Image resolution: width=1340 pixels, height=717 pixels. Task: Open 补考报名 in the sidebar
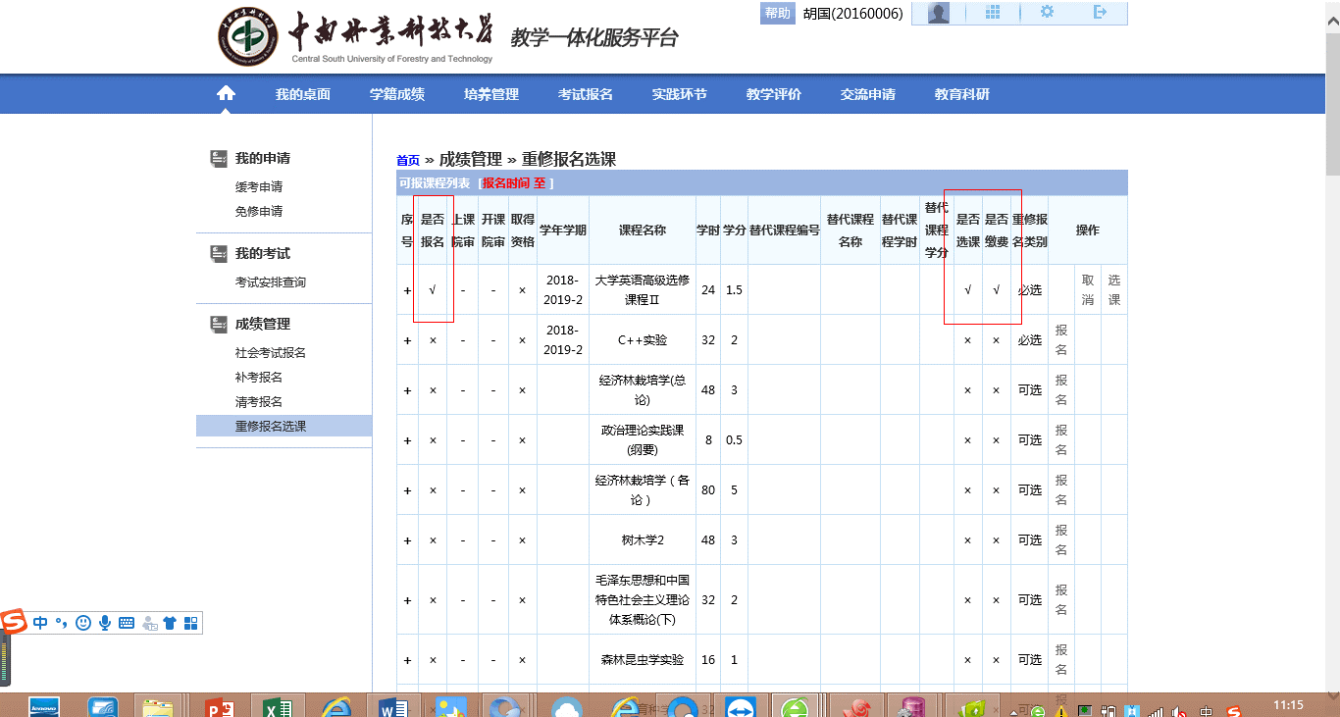pos(259,378)
